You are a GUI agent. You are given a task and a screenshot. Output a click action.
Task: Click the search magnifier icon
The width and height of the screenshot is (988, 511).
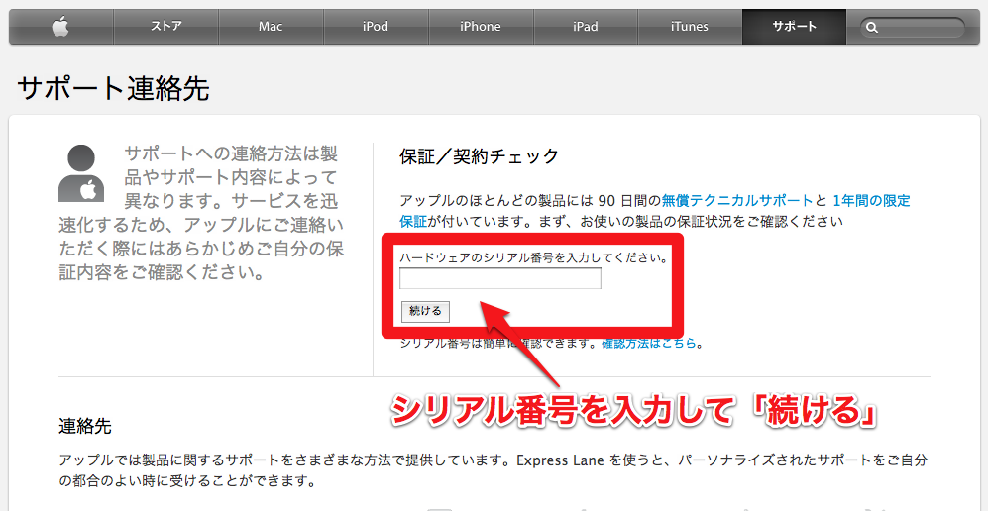tap(872, 28)
